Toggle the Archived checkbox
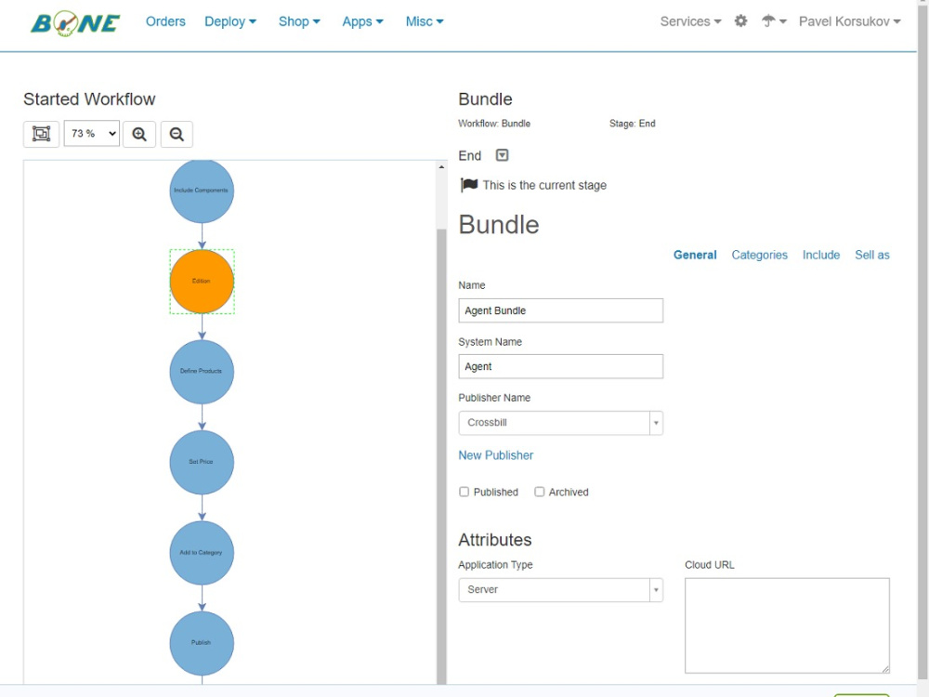 pos(539,492)
